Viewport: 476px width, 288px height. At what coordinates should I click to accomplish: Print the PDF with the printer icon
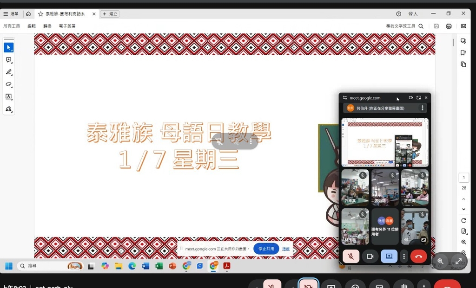click(449, 26)
